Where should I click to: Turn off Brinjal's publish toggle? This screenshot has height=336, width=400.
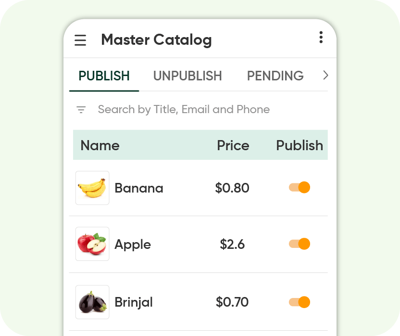pyautogui.click(x=299, y=302)
